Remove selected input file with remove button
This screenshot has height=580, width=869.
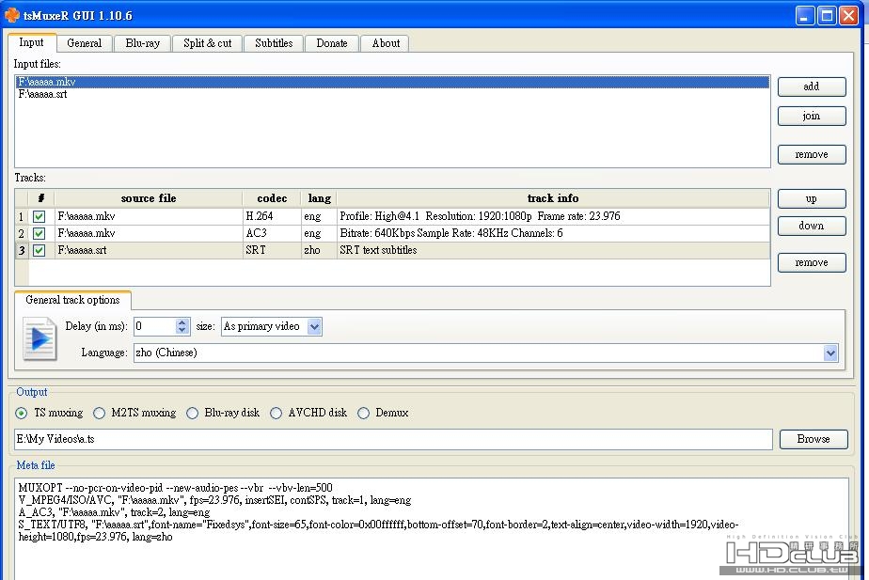click(x=812, y=154)
